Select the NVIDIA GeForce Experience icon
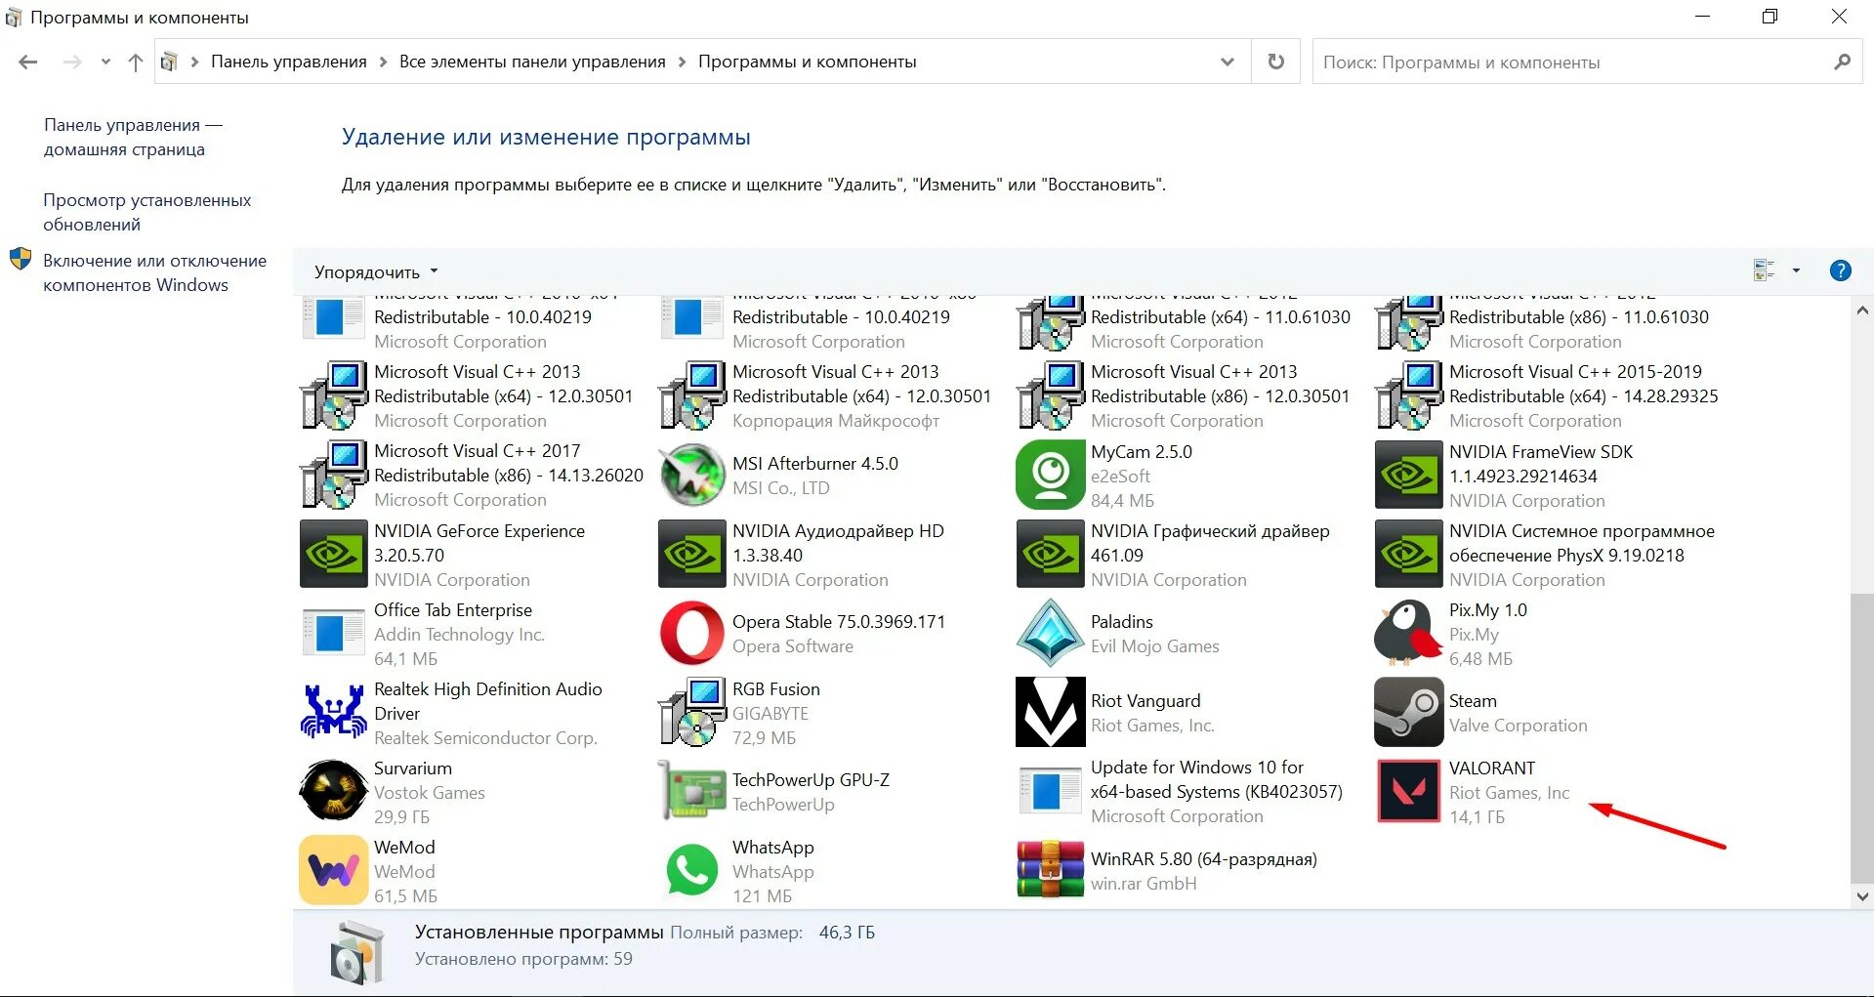This screenshot has width=1874, height=997. (333, 554)
